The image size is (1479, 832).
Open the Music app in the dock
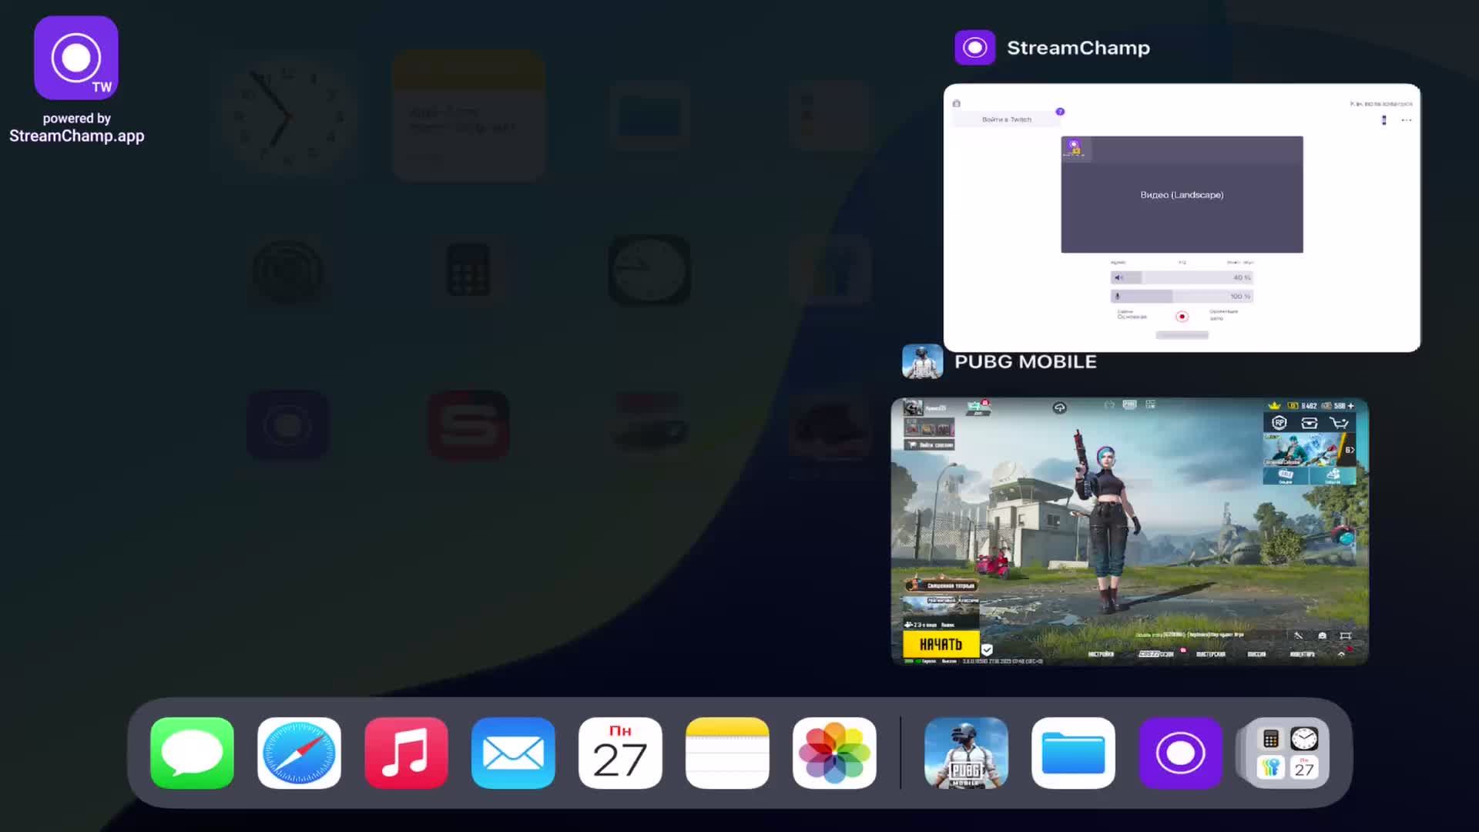coord(406,753)
